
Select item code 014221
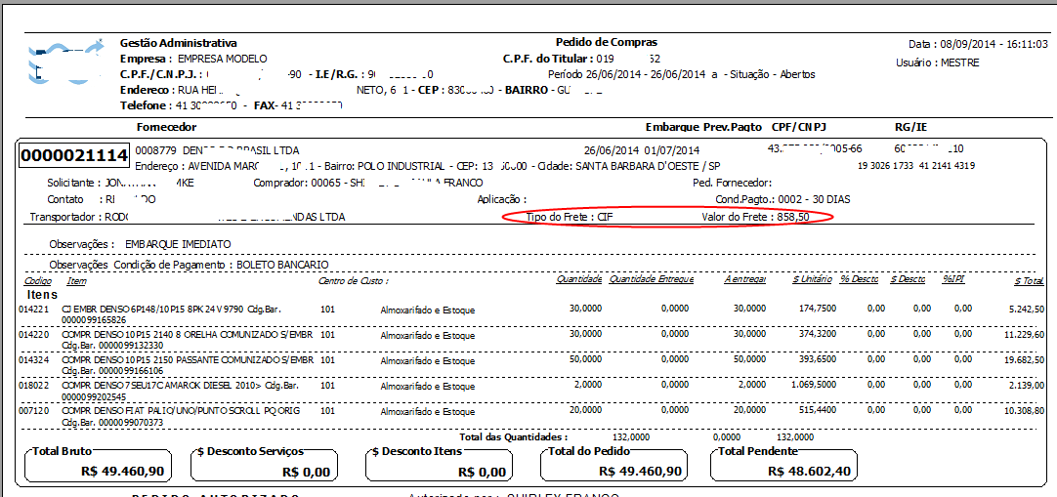(34, 310)
